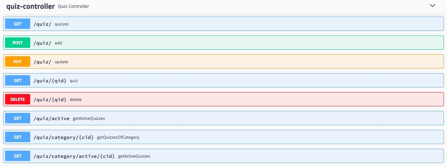The image size is (447, 167).
Task: Click the /quiz/category/active/{cid} path text
Action: 74,156
